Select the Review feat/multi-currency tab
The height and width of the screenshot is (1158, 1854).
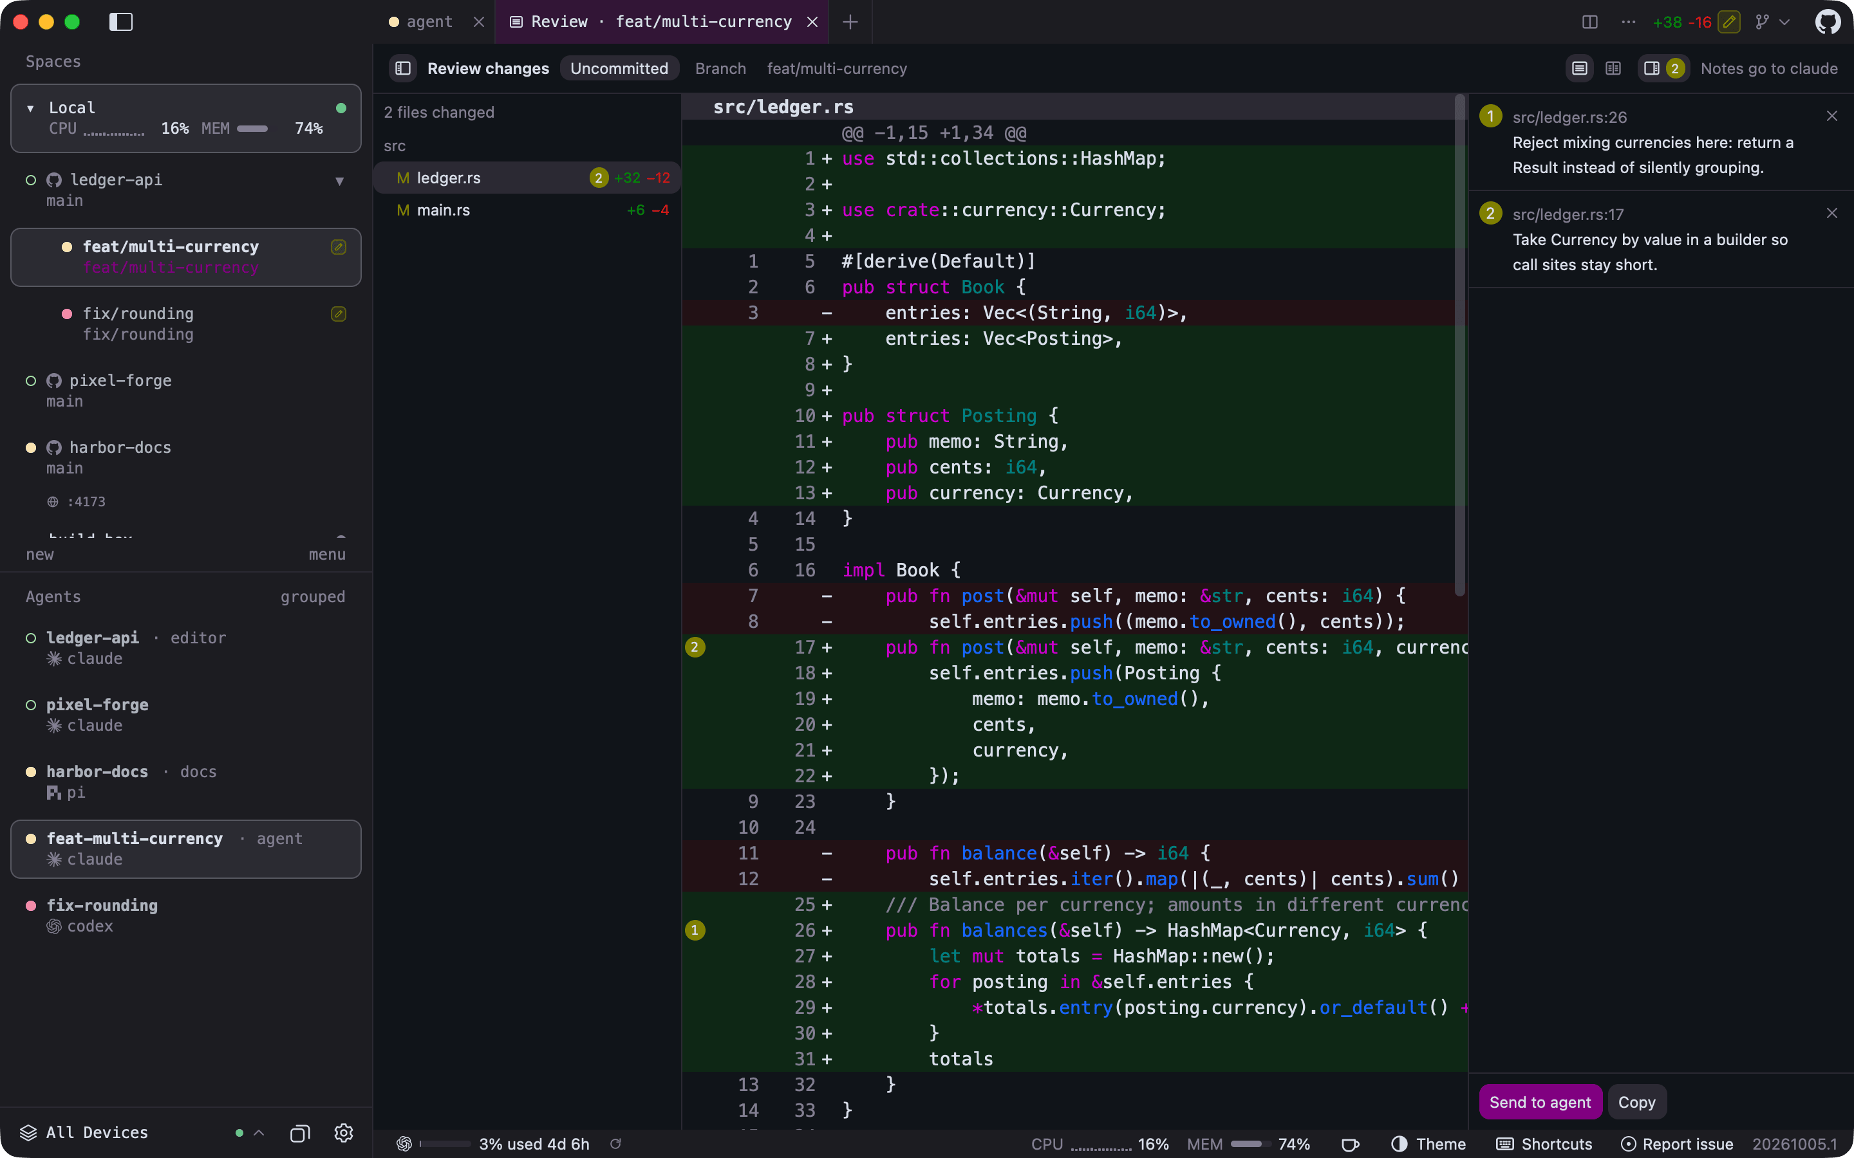pyautogui.click(x=662, y=23)
